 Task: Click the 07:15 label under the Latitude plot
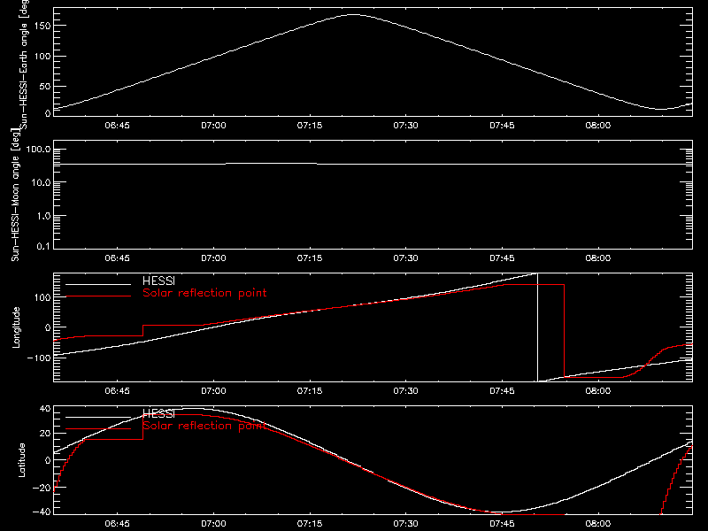[x=310, y=524]
